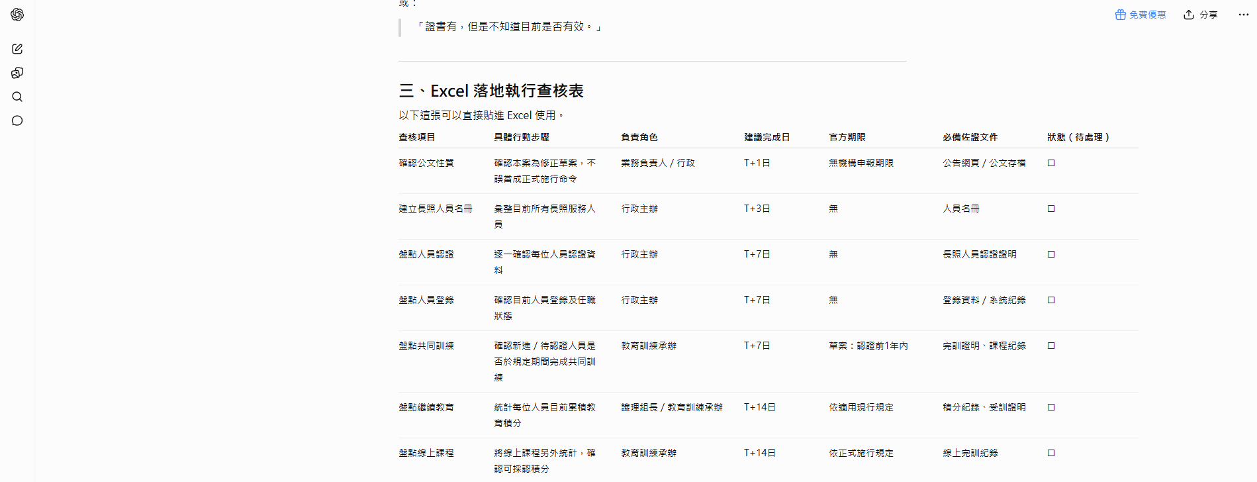The width and height of the screenshot is (1257, 482).
Task: Click the 完訓證明、課程紀錄 cell
Action: (x=984, y=346)
